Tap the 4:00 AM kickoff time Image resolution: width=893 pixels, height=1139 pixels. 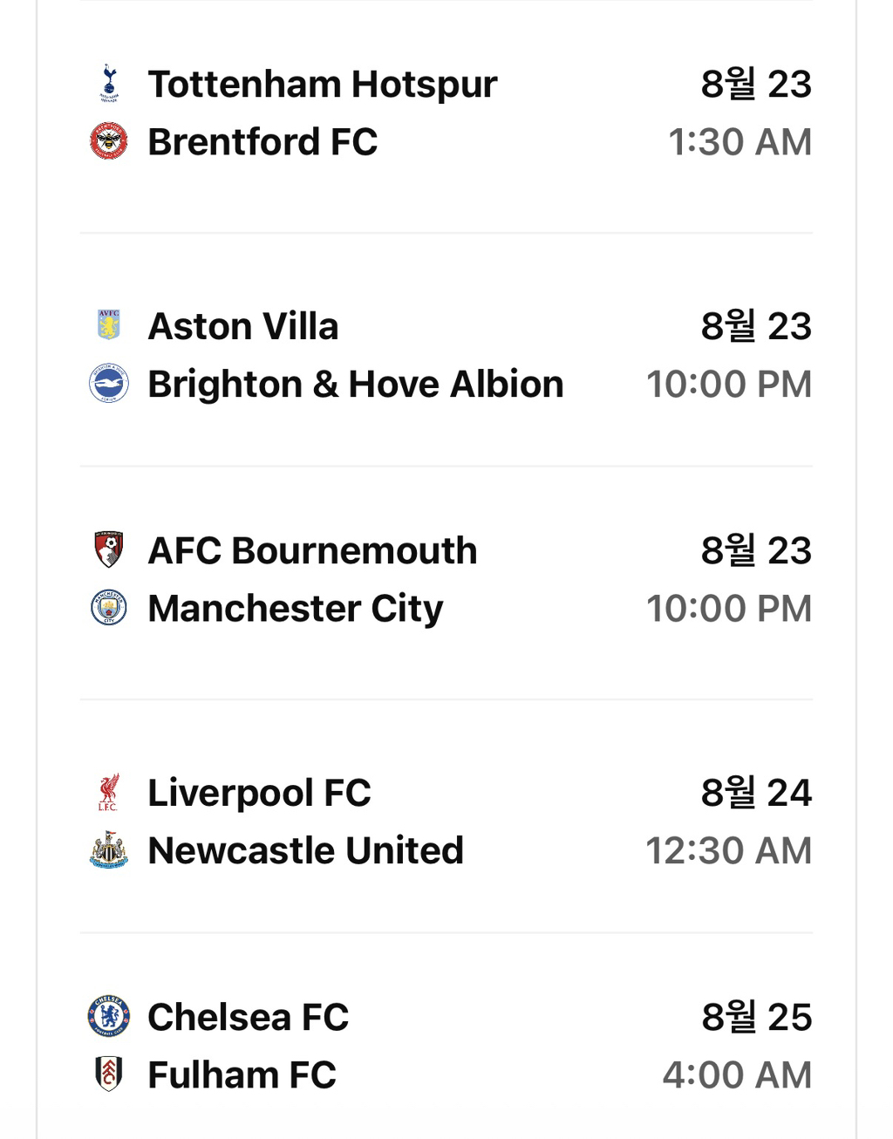pos(737,1074)
